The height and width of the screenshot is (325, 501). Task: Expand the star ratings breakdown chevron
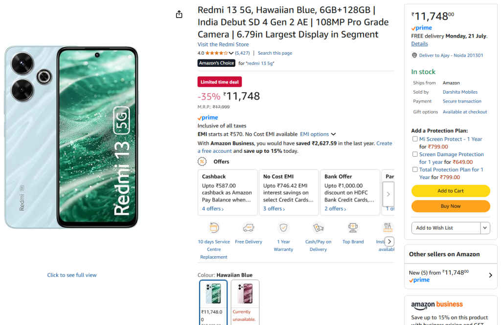pos(231,53)
